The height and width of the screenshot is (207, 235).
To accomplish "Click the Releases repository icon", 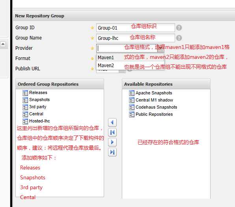I will [x=25, y=93].
